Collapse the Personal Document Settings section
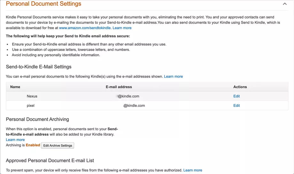This screenshot has height=174, width=294. click(285, 4)
